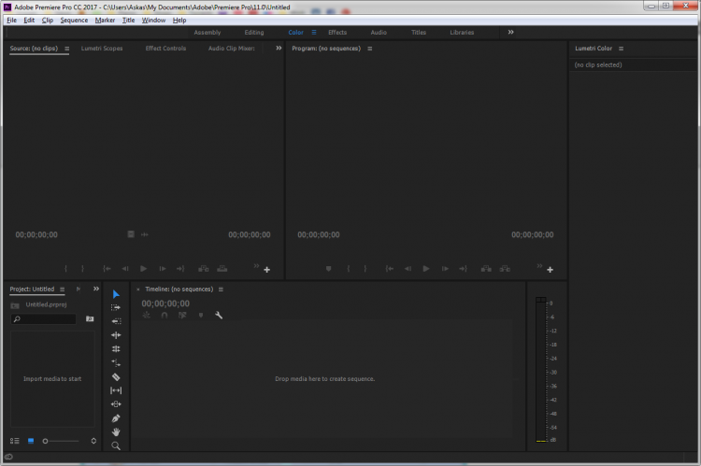Switch Project panel to icon view
The width and height of the screenshot is (701, 466).
pyautogui.click(x=30, y=441)
